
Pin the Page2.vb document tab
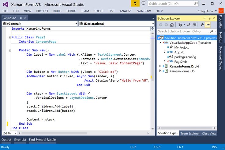21,18
